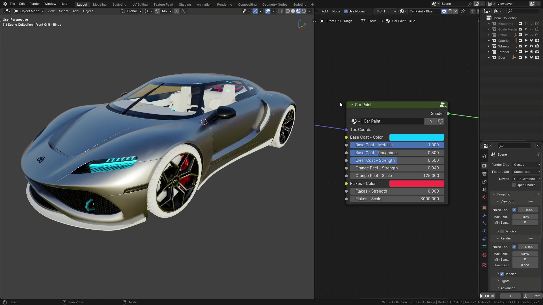
Task: Exclude the Wheels collection via its checkbox
Action: click(x=520, y=46)
